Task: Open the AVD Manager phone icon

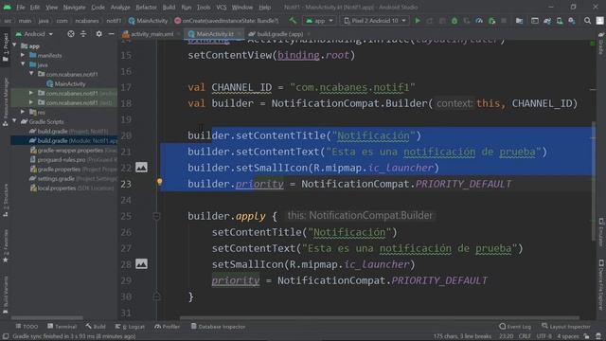Action: pyautogui.click(x=560, y=21)
